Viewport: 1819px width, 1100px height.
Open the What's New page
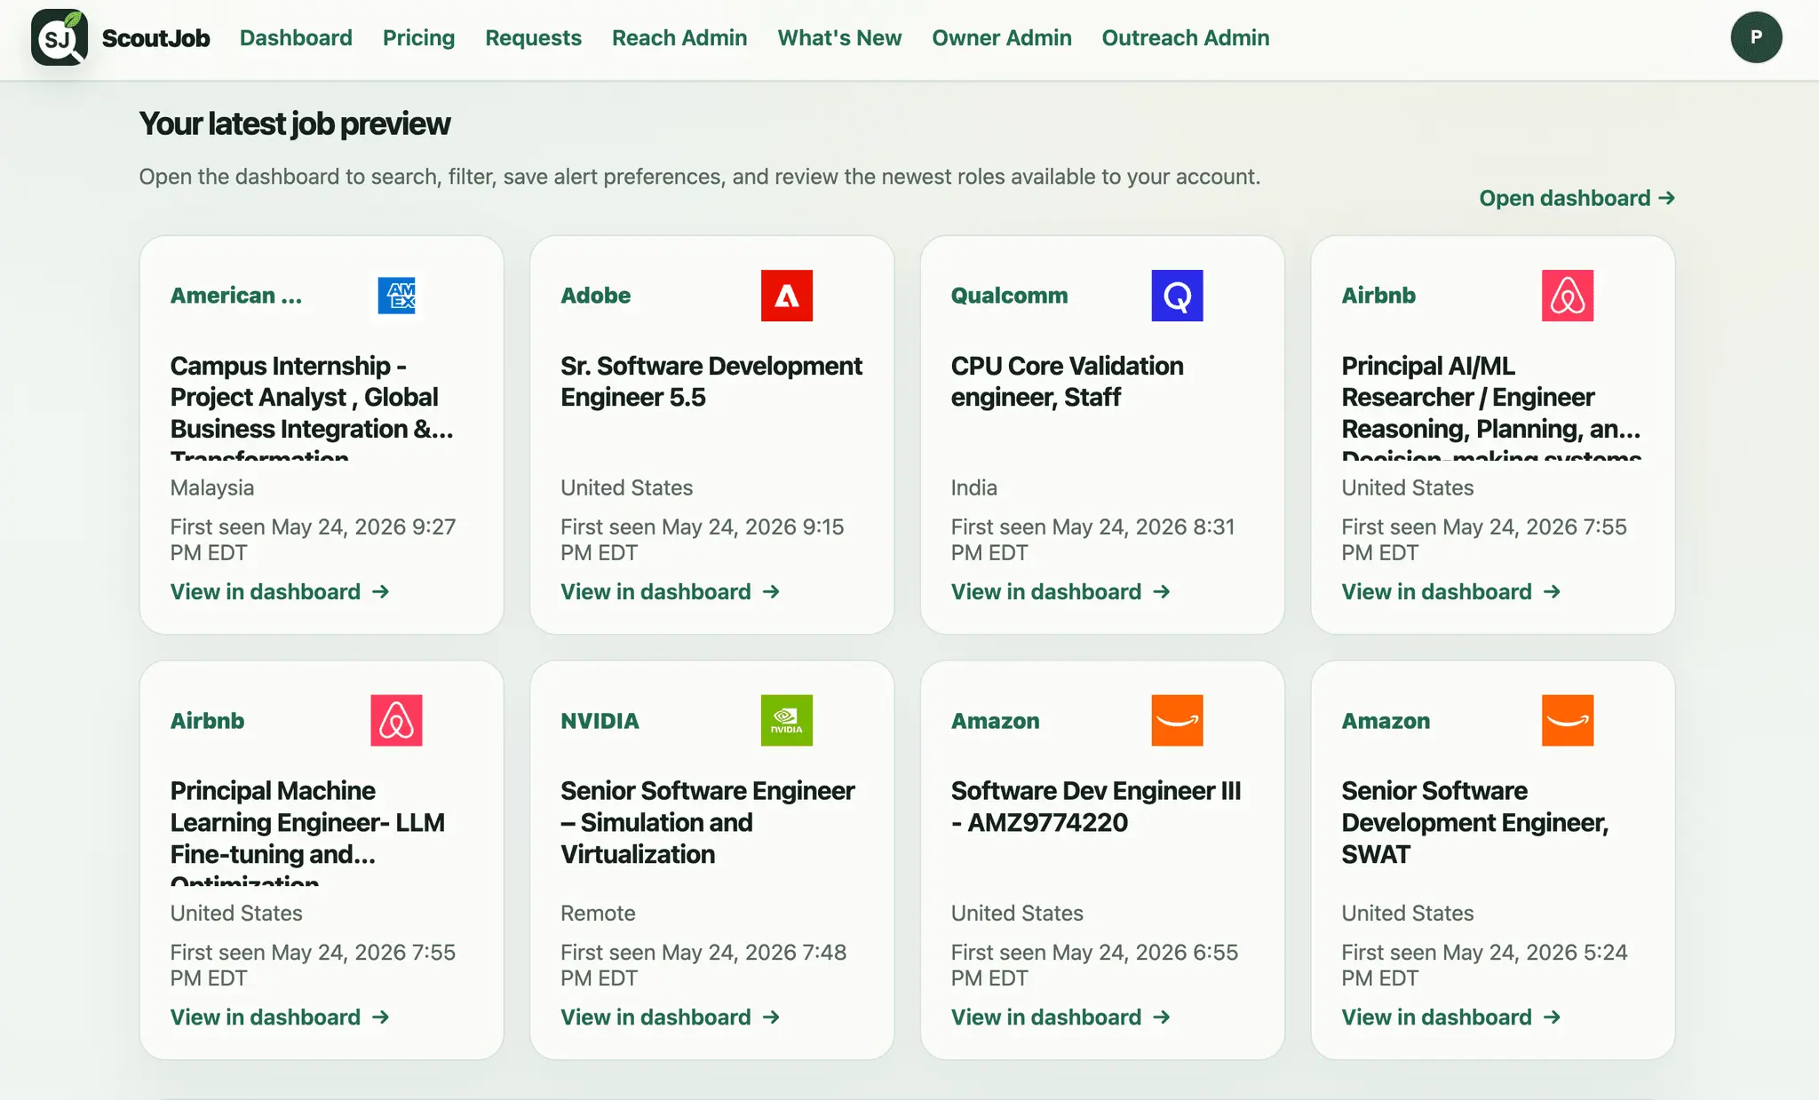coord(839,37)
